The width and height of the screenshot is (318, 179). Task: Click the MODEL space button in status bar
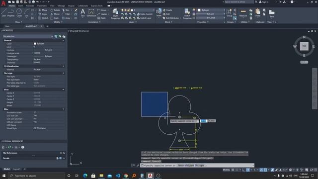(227, 170)
